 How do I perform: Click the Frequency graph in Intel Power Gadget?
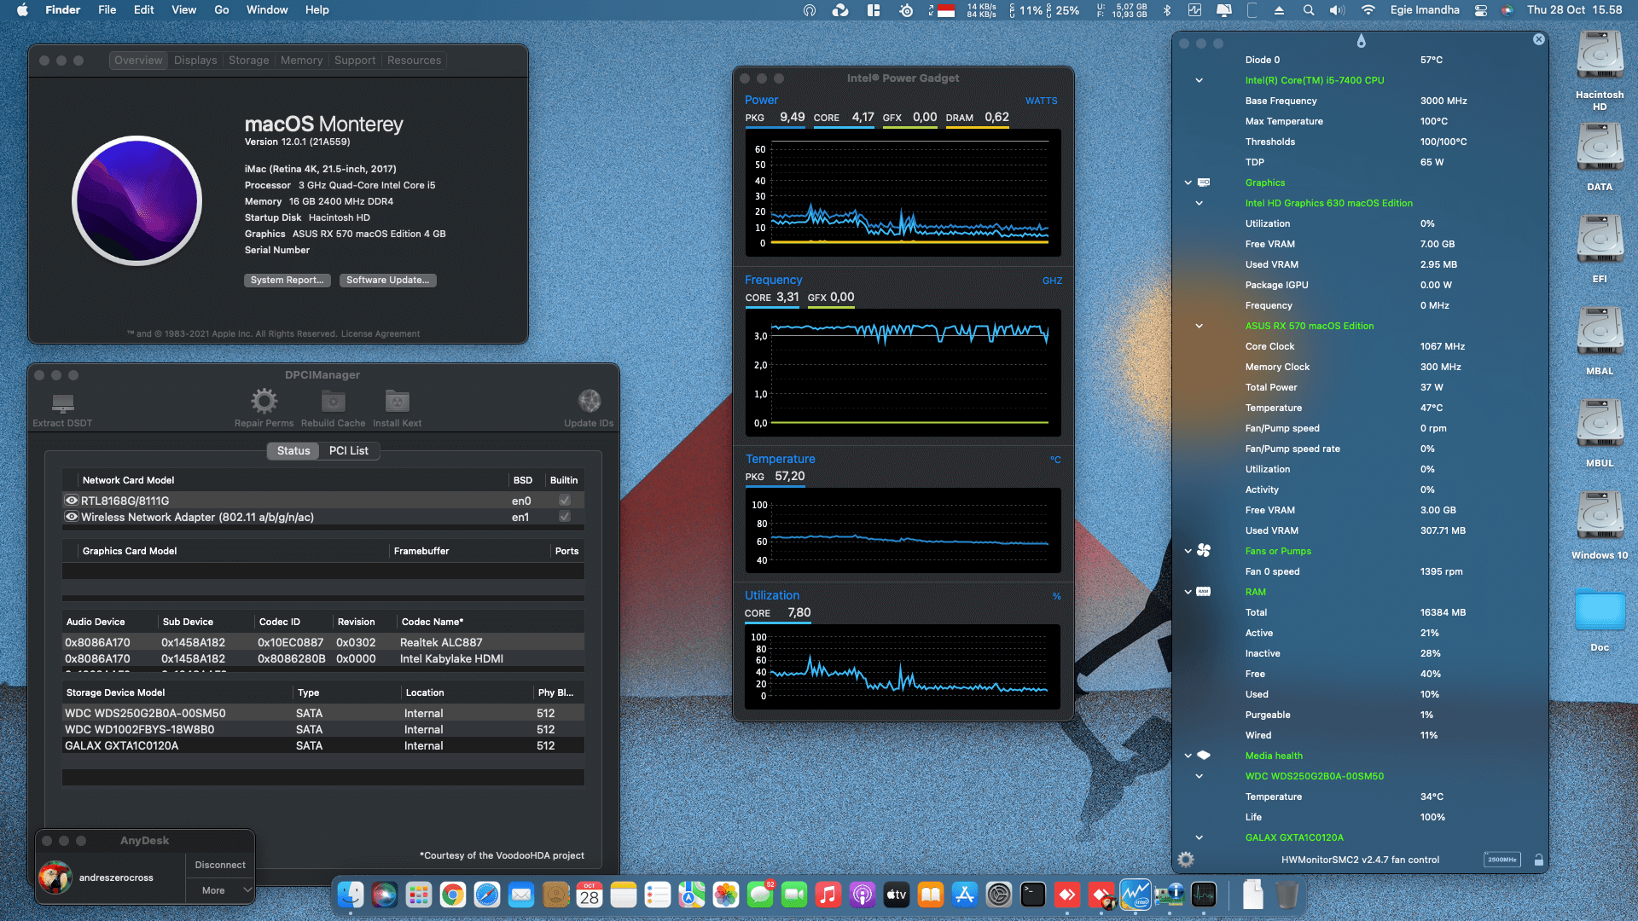(x=903, y=373)
